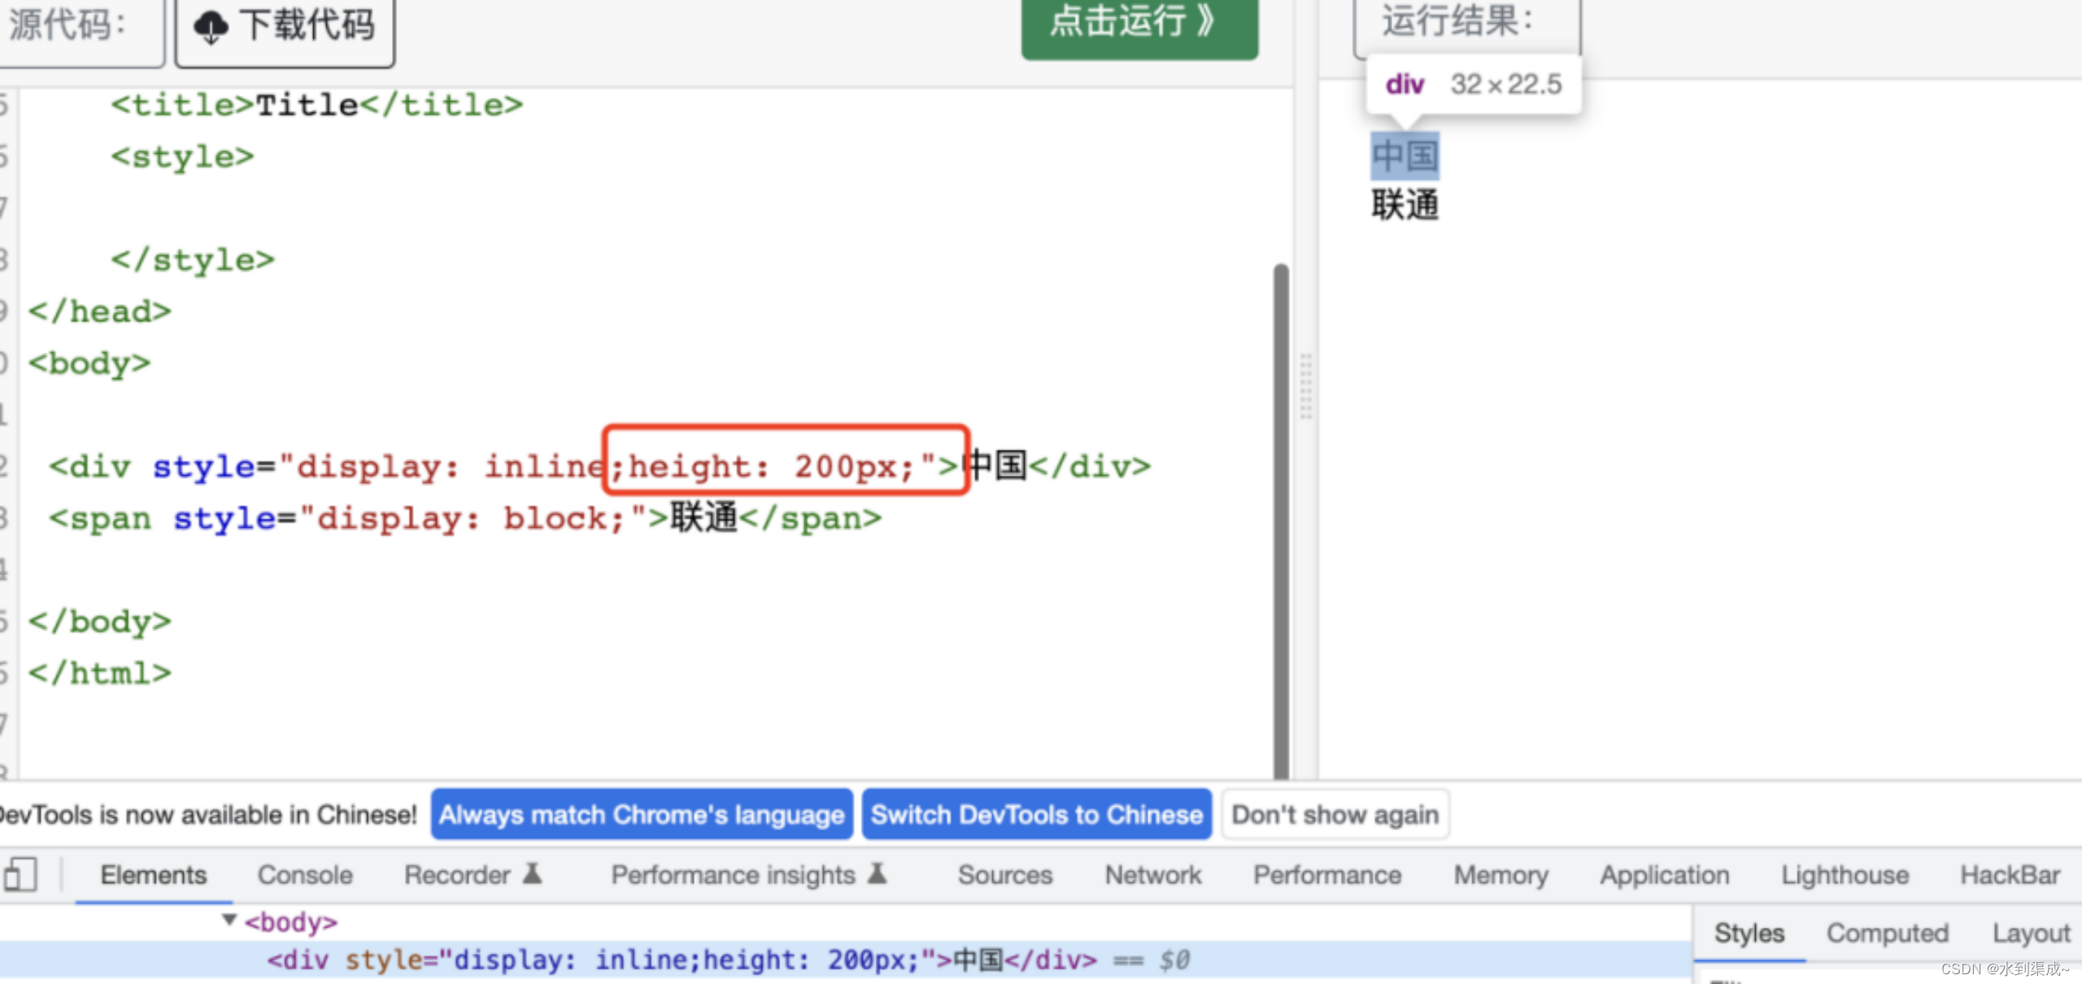2082x984 pixels.
Task: Open the Memory tab
Action: point(1501,875)
